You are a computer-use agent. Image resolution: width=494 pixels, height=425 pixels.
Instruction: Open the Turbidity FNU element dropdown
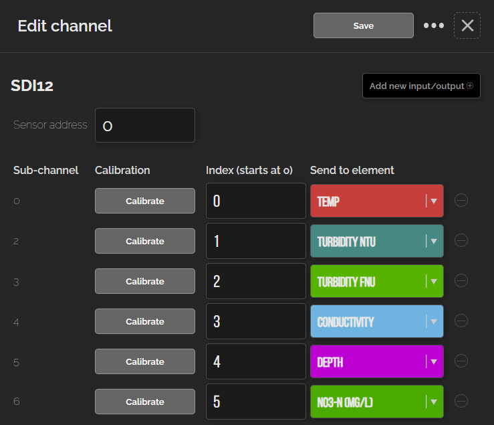click(x=377, y=281)
